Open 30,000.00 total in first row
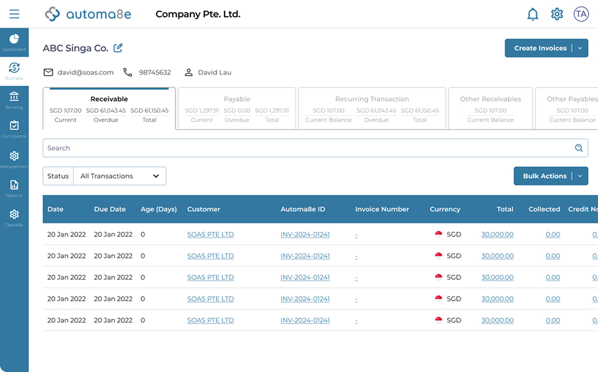 tap(497, 235)
